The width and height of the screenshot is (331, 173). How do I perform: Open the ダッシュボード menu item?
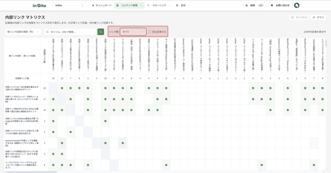(x=104, y=5)
